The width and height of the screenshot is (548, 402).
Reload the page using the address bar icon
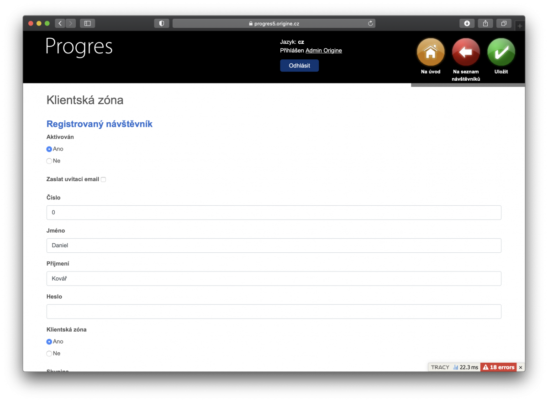pos(370,23)
